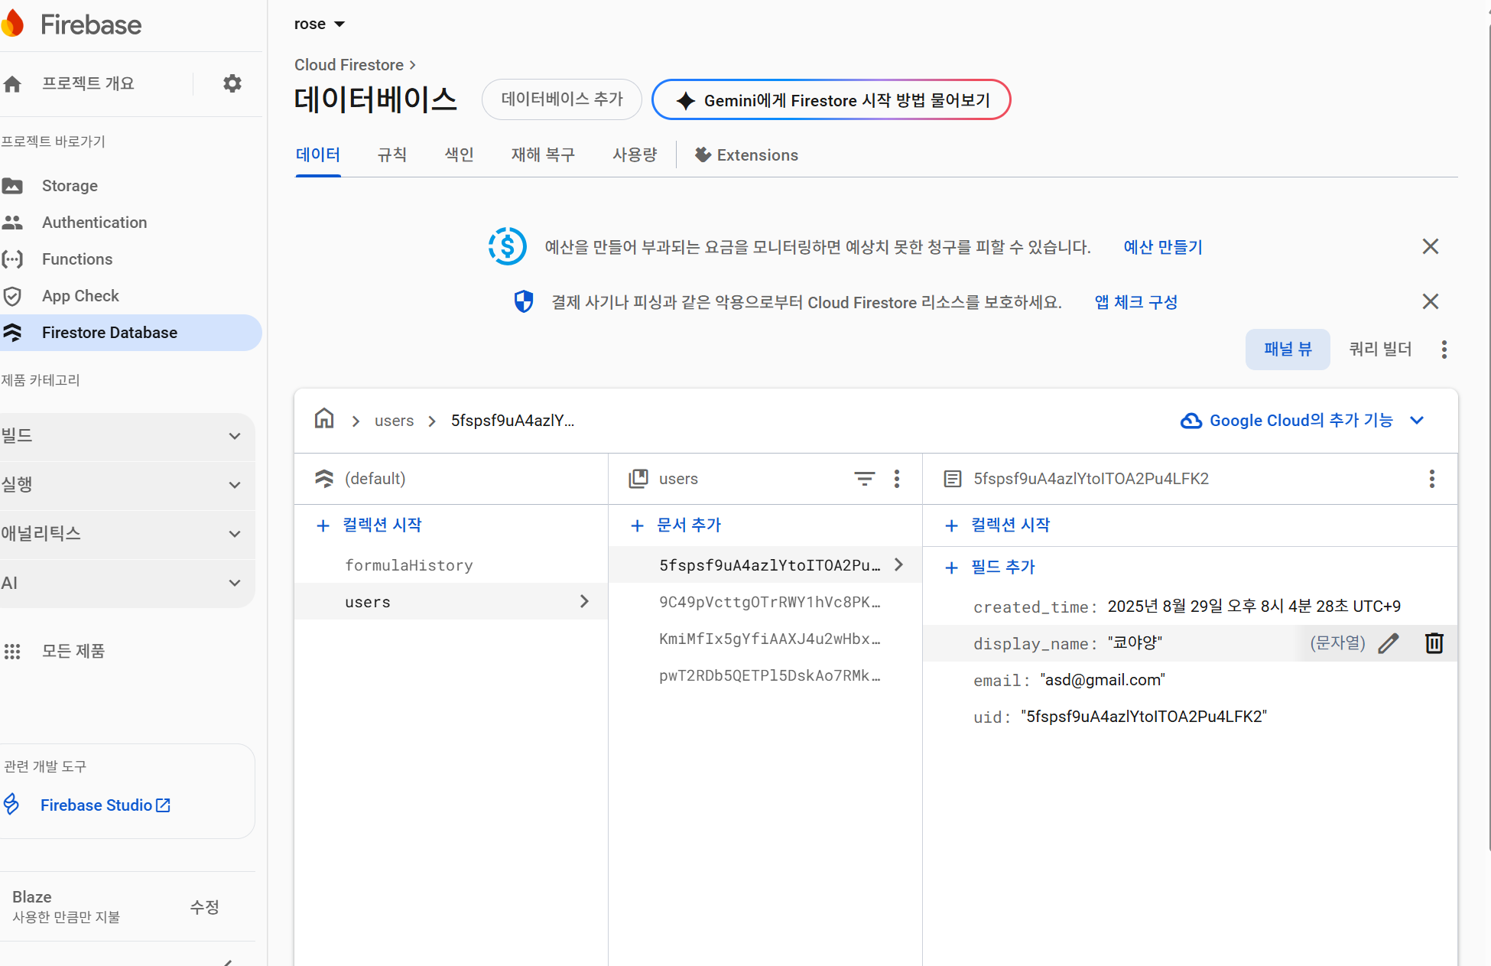Click the filter icon in users column
Image resolution: width=1491 pixels, height=966 pixels.
pos(865,479)
